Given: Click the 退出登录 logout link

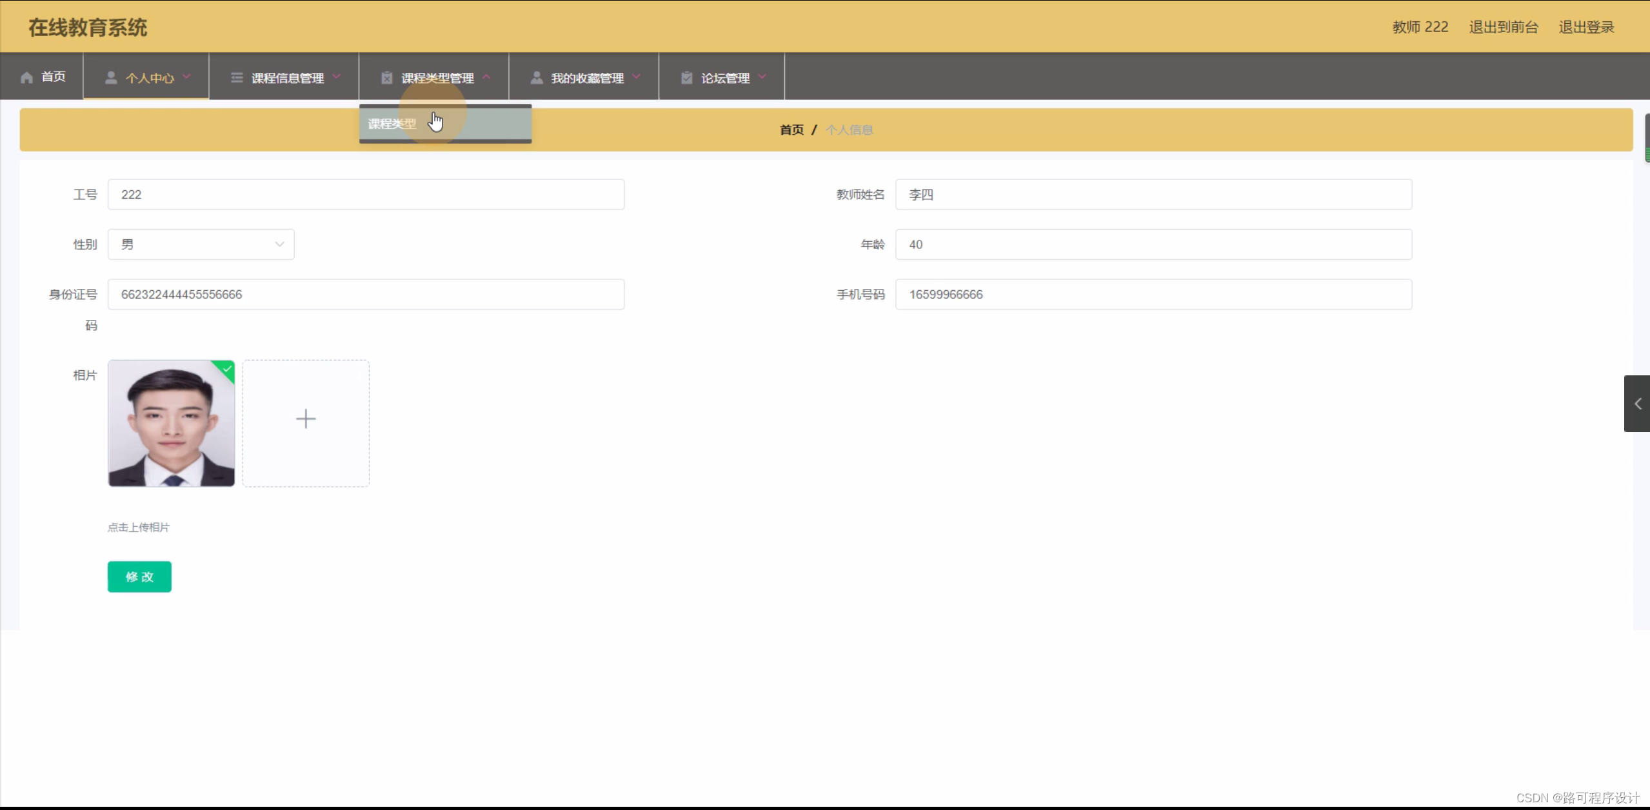Looking at the screenshot, I should tap(1586, 26).
